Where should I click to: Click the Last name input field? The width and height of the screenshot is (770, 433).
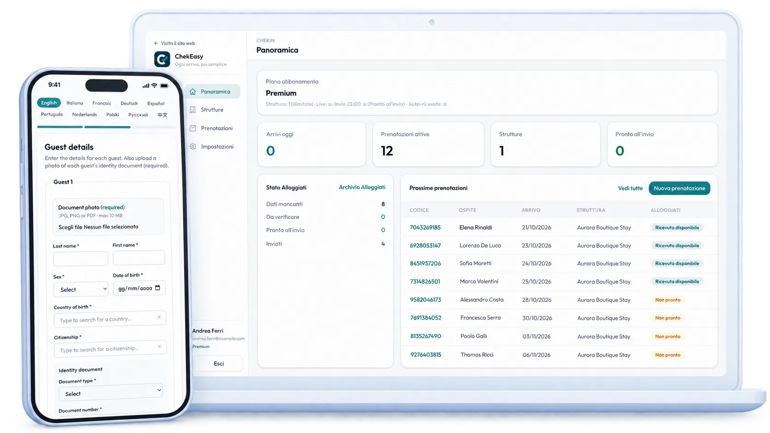pyautogui.click(x=81, y=259)
